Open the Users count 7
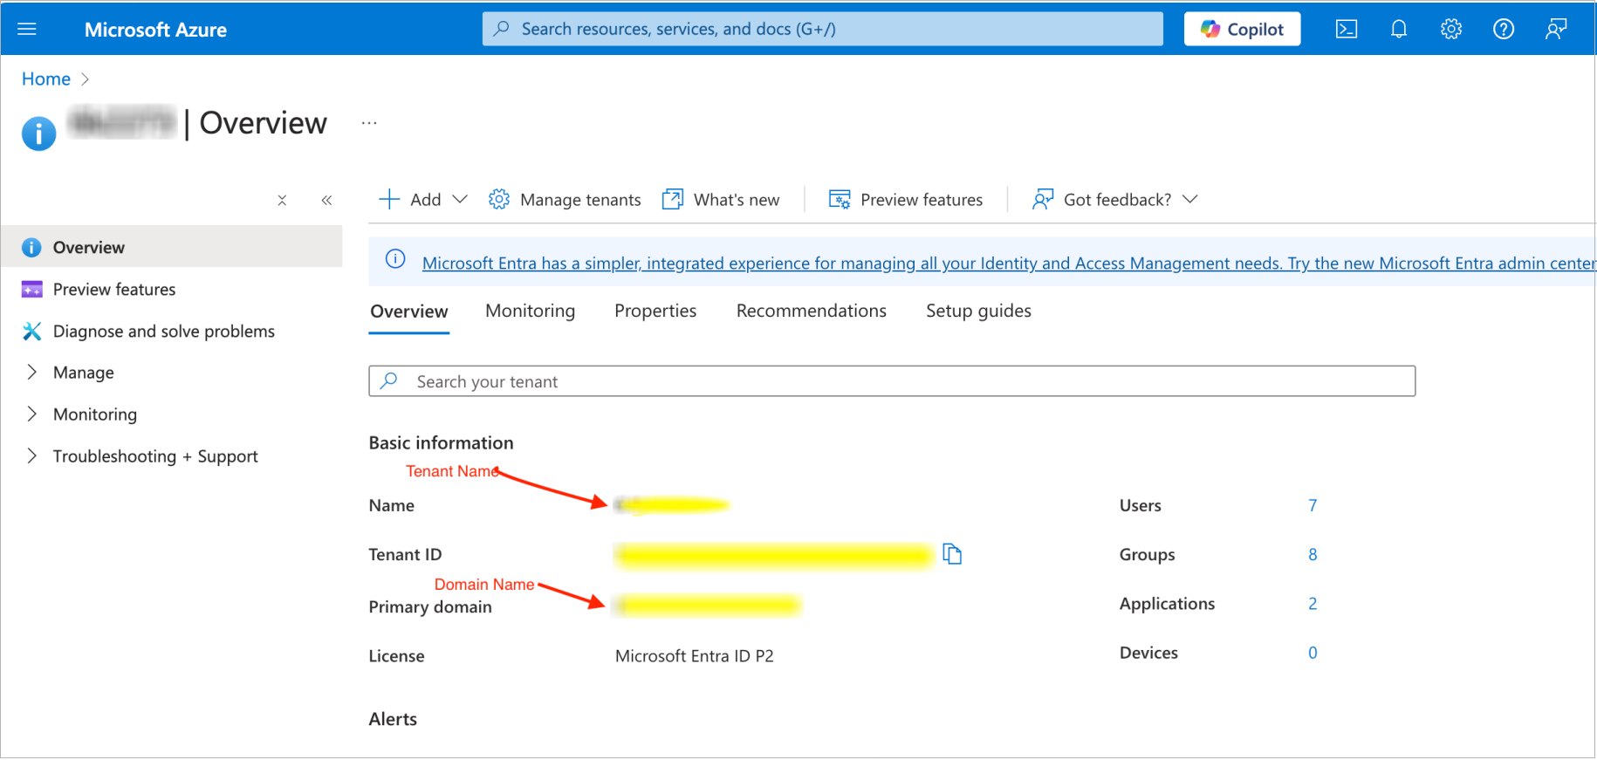 point(1313,505)
